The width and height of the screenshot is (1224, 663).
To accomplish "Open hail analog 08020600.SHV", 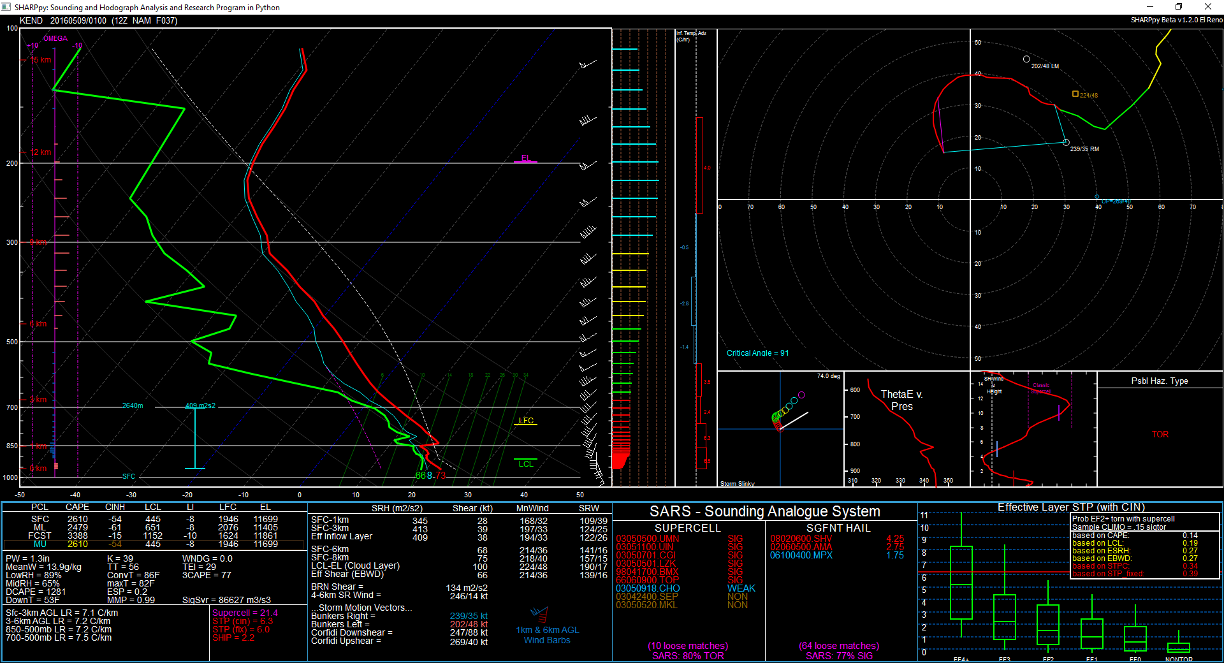I will [x=801, y=539].
